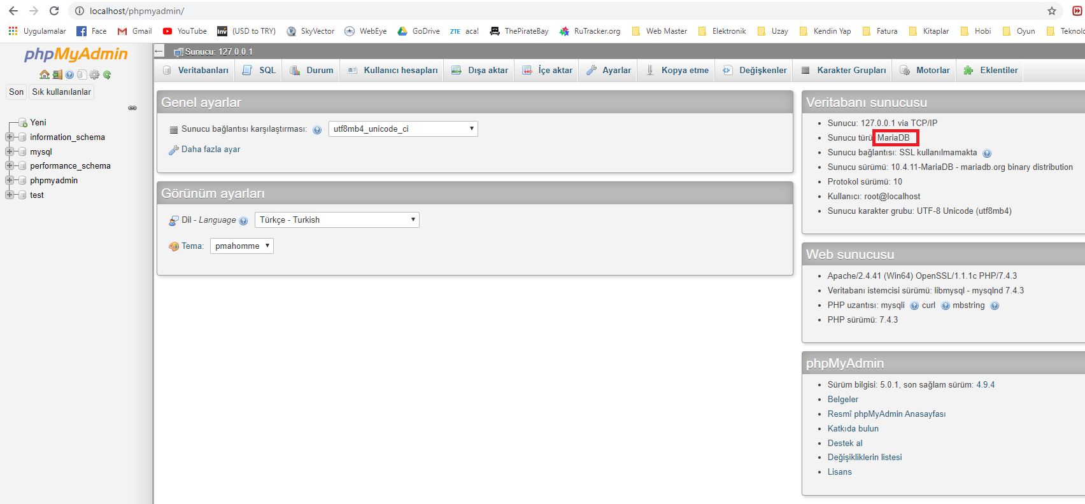Click help icon after SSL kullanılmamakta
1085x504 pixels.
coord(987,153)
